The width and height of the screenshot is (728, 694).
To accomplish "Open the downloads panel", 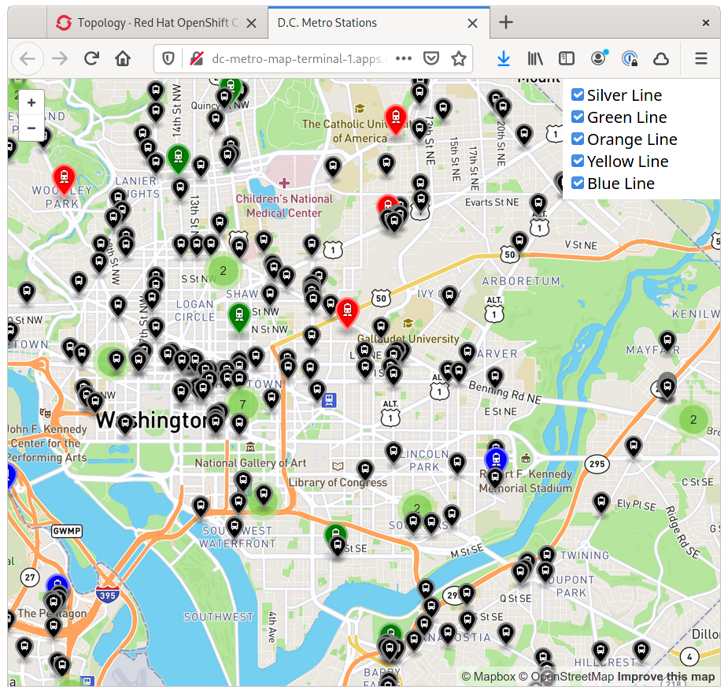I will click(x=504, y=58).
